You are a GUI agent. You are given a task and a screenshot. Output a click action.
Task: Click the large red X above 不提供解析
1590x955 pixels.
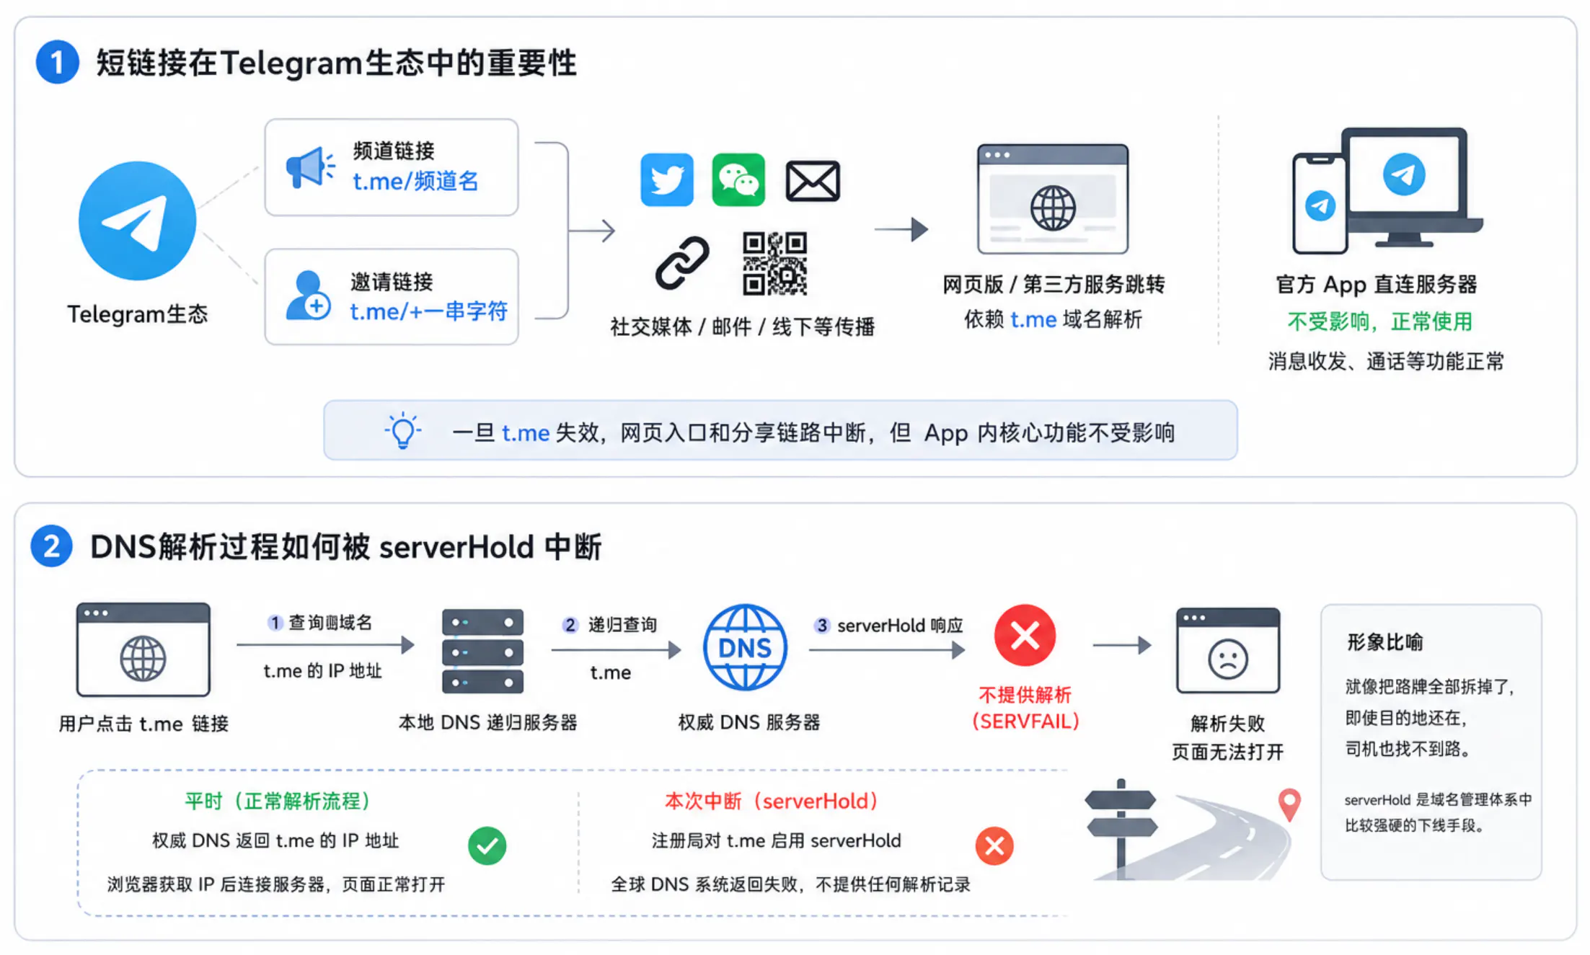pyautogui.click(x=1025, y=635)
